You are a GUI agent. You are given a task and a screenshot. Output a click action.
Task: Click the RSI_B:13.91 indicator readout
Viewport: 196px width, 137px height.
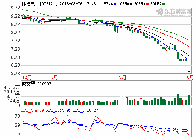(58, 110)
